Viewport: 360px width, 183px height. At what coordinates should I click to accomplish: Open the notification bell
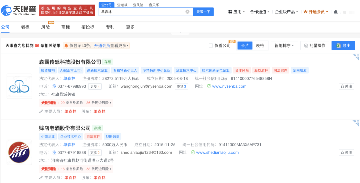pos(336,12)
